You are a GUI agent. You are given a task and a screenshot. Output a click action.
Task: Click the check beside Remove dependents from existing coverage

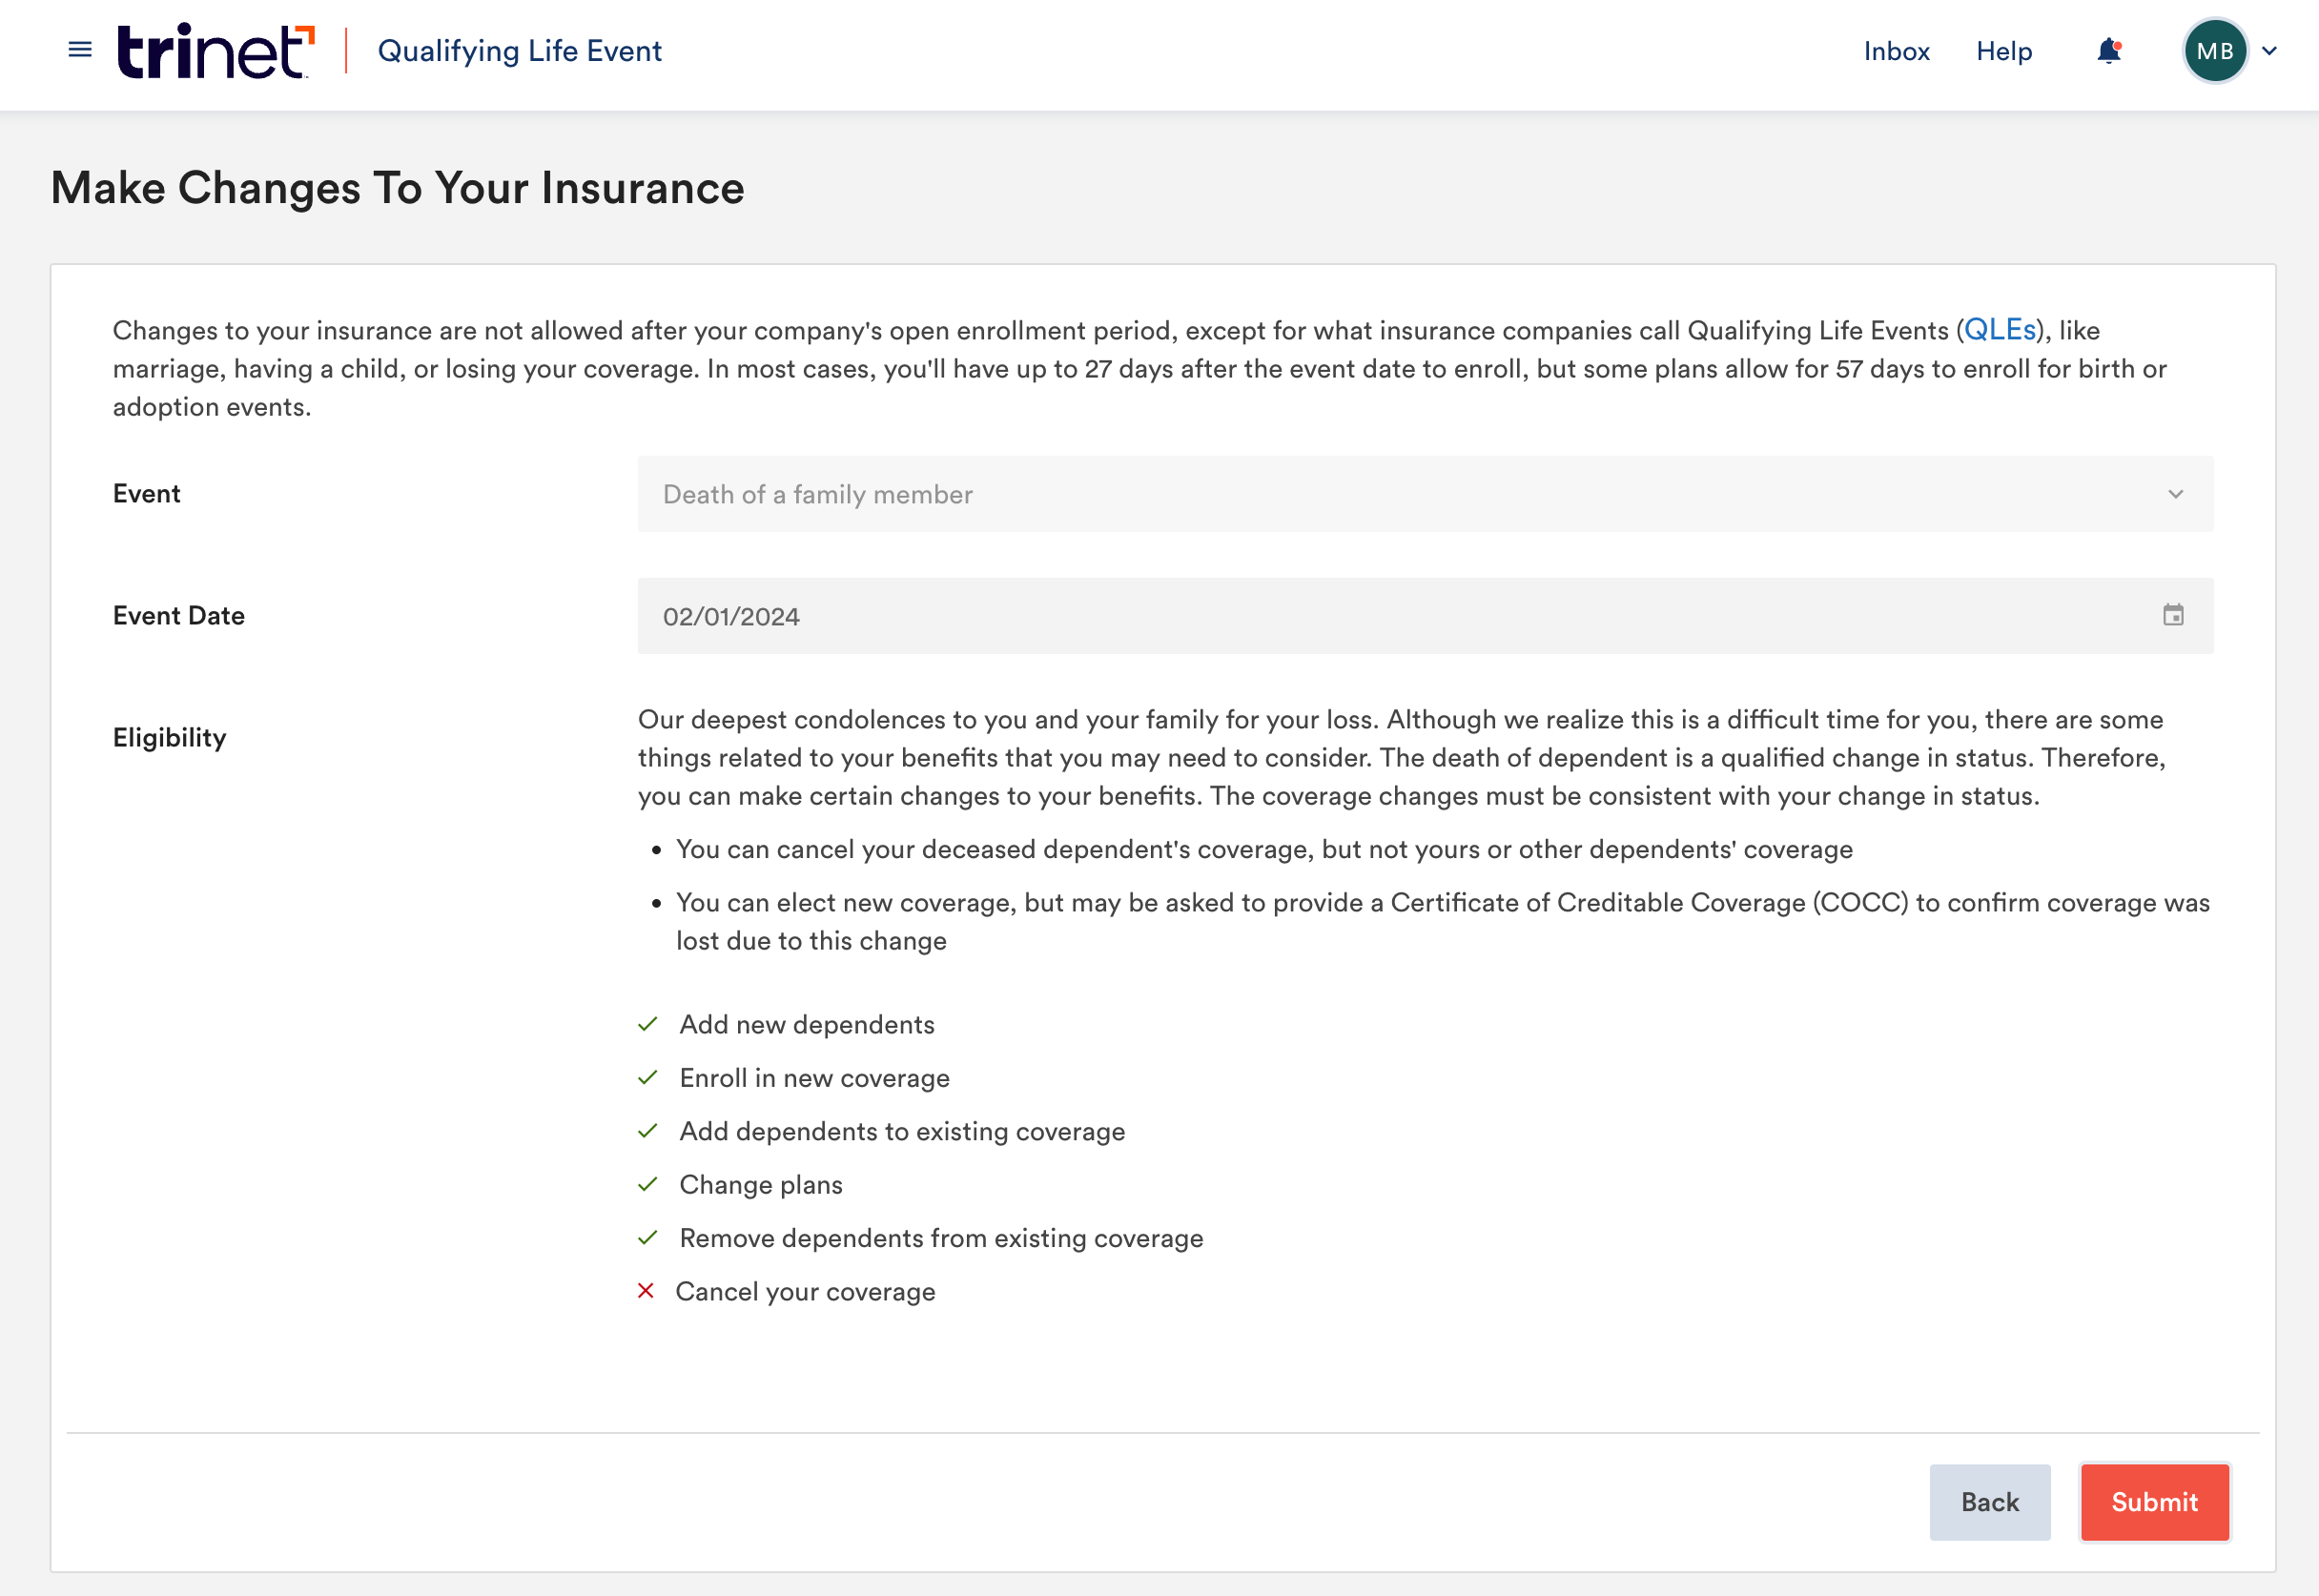point(648,1238)
